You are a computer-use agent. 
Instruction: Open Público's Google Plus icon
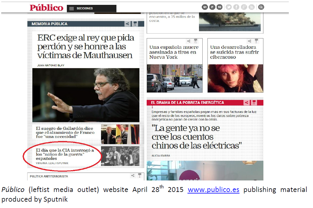pyautogui.click(x=244, y=7)
